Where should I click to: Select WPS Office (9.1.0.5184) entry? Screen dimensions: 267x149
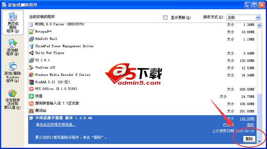tap(143, 89)
